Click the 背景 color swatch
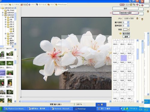 (125, 30)
